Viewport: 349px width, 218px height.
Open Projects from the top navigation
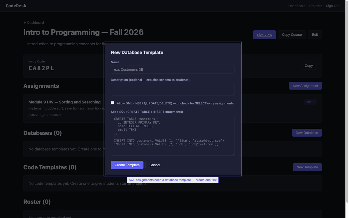[316, 6]
